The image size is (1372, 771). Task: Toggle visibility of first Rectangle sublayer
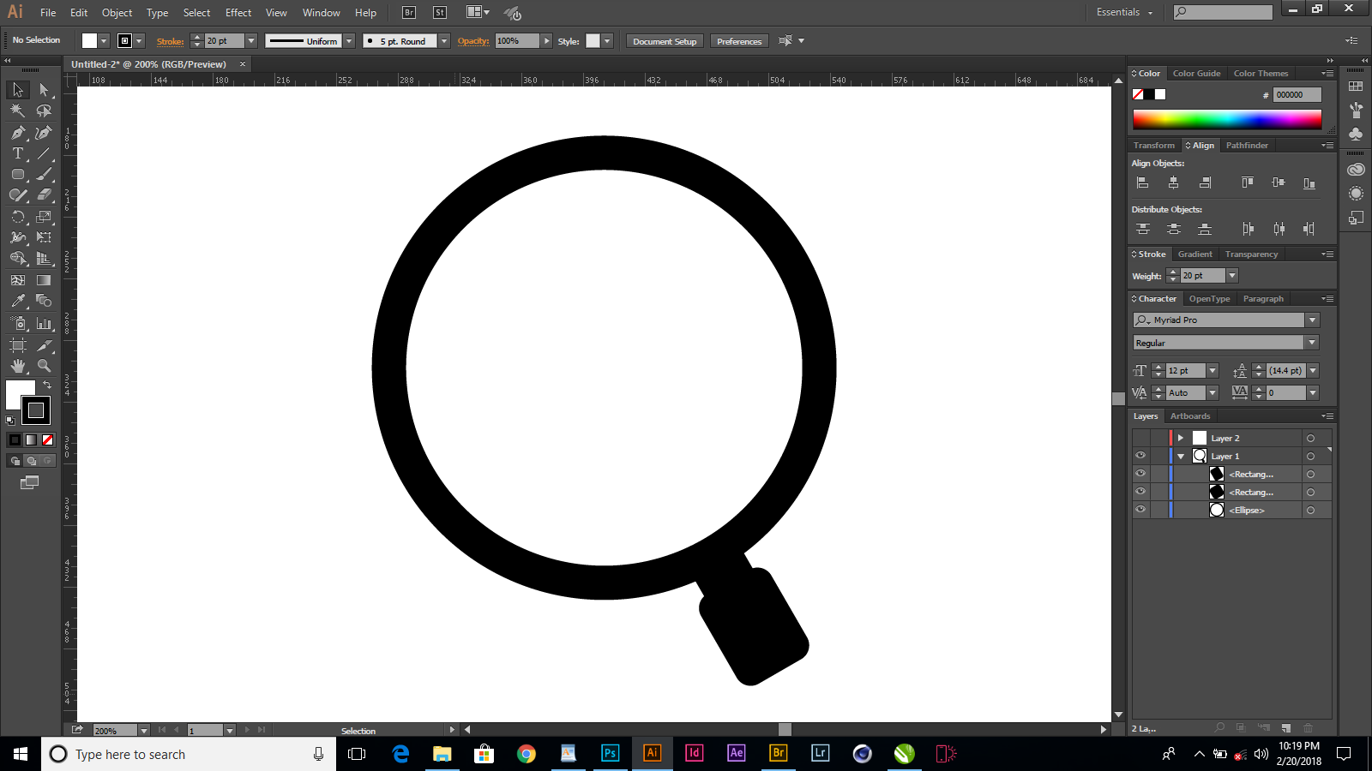[x=1140, y=474]
